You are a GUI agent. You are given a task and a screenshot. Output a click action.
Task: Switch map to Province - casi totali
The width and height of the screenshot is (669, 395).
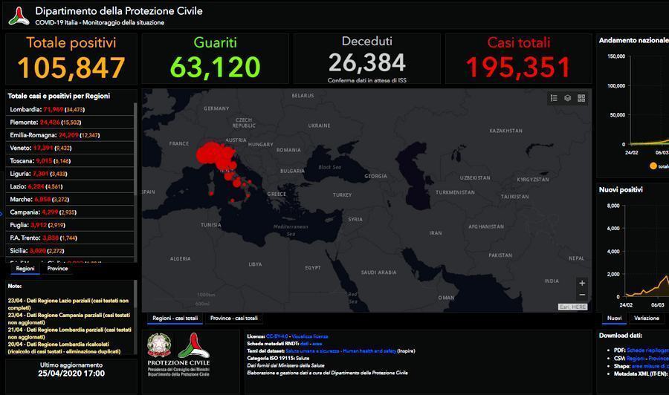233,319
